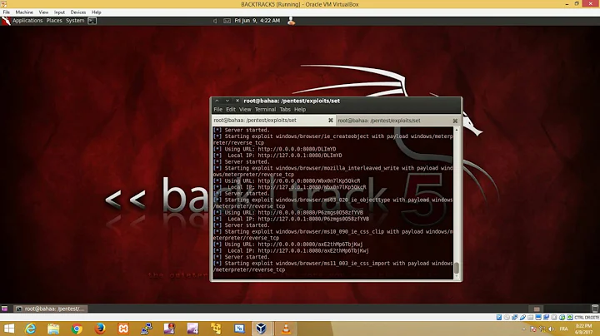Open the VirtualBox Input menu

click(59, 12)
